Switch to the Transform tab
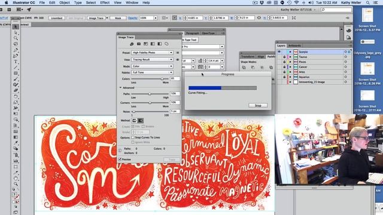This screenshot has width=383, height=215. (248, 57)
